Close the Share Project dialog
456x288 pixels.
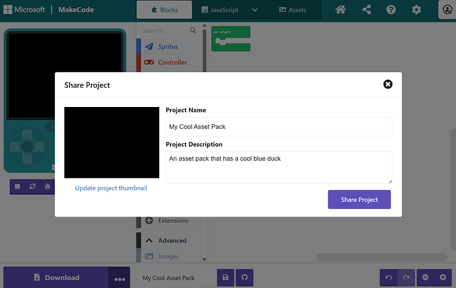point(388,85)
